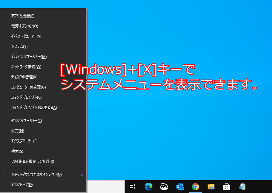This screenshot has height=193, width=272.
Task: Open Outlook from the taskbar
Action: [180, 187]
